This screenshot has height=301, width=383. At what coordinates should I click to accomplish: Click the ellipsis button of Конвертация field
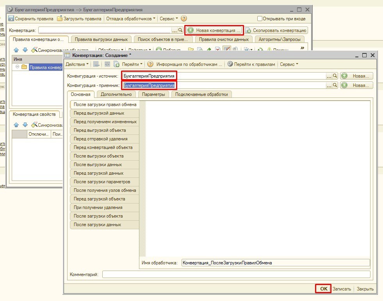click(x=174, y=30)
